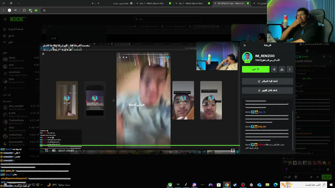Image resolution: width=335 pixels, height=188 pixels.
Task: Open the Xbox app on the taskbar
Action: pyautogui.click(x=170, y=185)
